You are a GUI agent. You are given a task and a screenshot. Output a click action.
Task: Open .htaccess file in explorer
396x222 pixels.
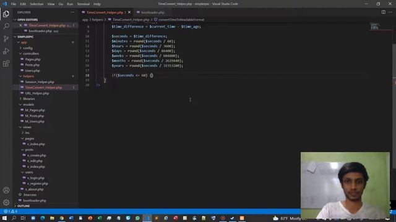coord(30,195)
